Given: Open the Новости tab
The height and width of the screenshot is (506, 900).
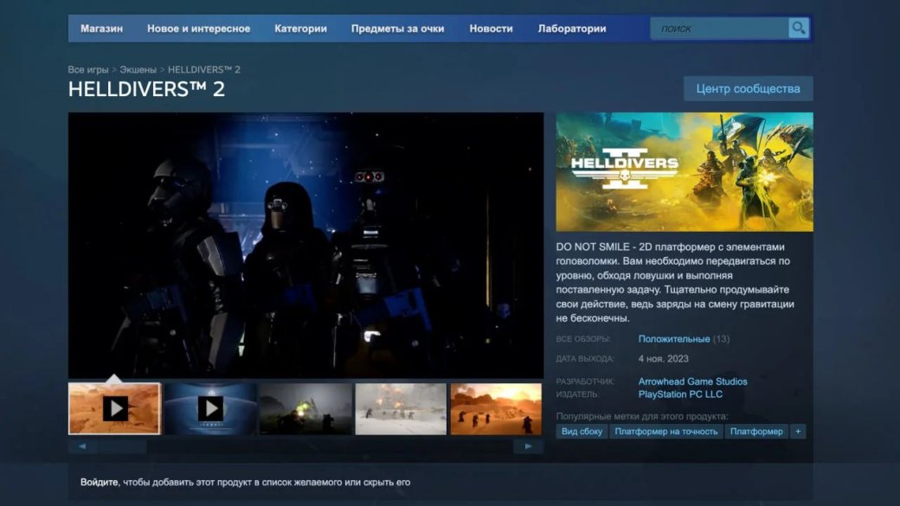Looking at the screenshot, I should pyautogui.click(x=491, y=29).
